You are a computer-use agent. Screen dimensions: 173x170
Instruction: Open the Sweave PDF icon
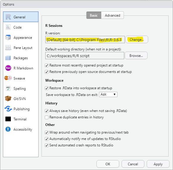(8, 78)
